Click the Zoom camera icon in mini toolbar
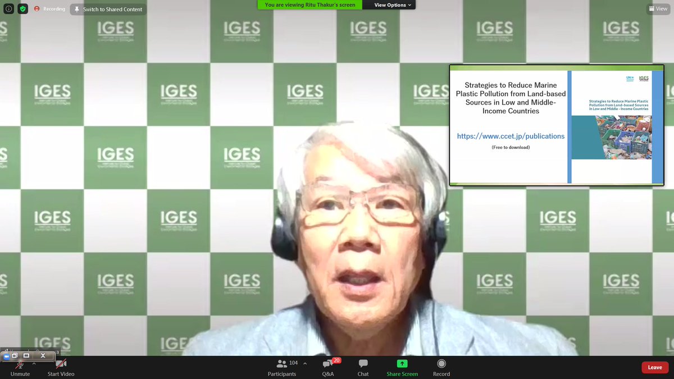This screenshot has height=379, width=674. tap(7, 356)
